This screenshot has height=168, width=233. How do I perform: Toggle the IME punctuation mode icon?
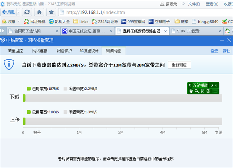216,86
